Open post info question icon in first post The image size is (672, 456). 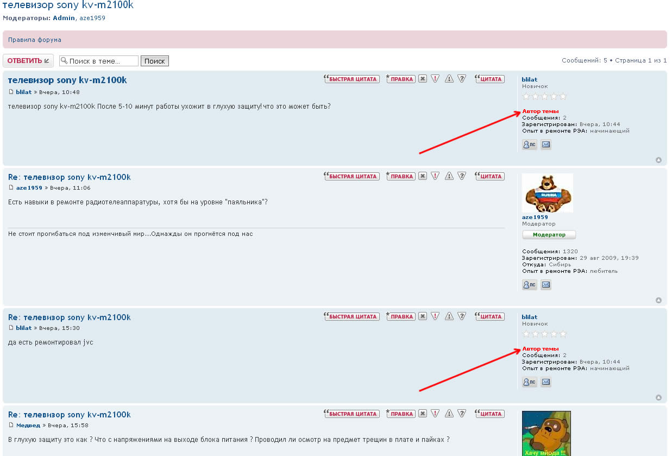(462, 79)
